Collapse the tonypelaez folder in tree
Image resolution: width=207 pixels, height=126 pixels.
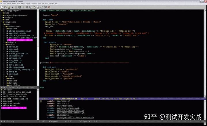3,22
